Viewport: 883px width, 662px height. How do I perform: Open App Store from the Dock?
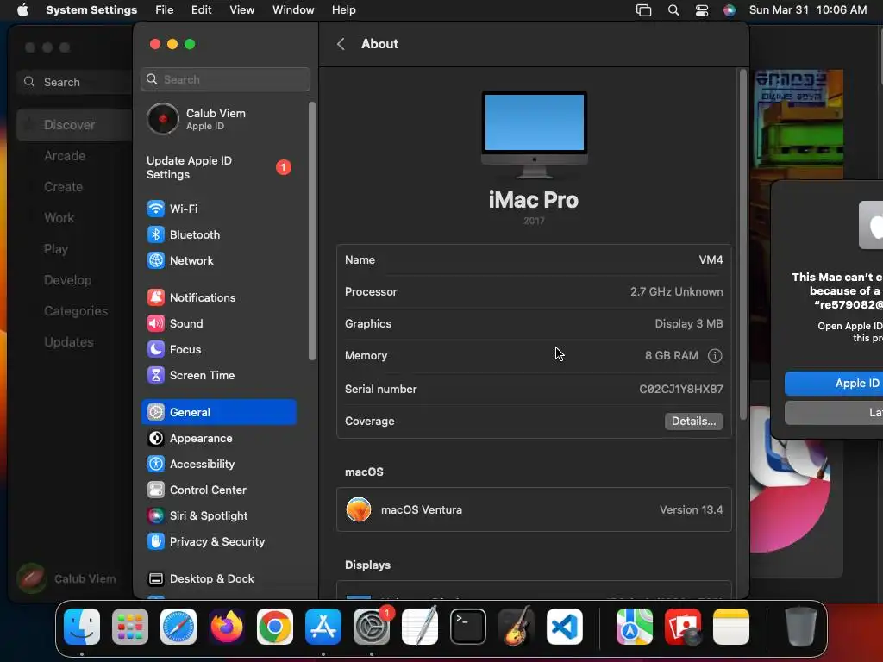(323, 627)
